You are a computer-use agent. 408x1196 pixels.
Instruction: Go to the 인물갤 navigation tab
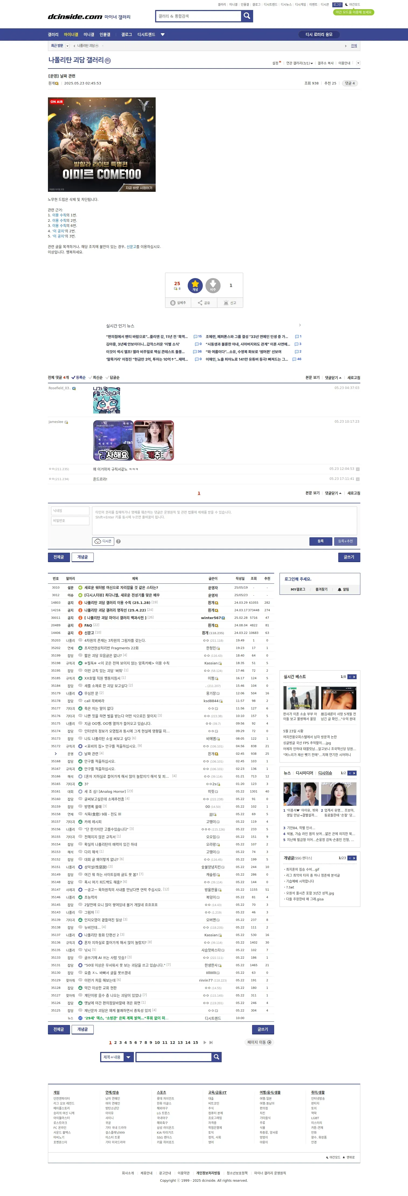[105, 34]
